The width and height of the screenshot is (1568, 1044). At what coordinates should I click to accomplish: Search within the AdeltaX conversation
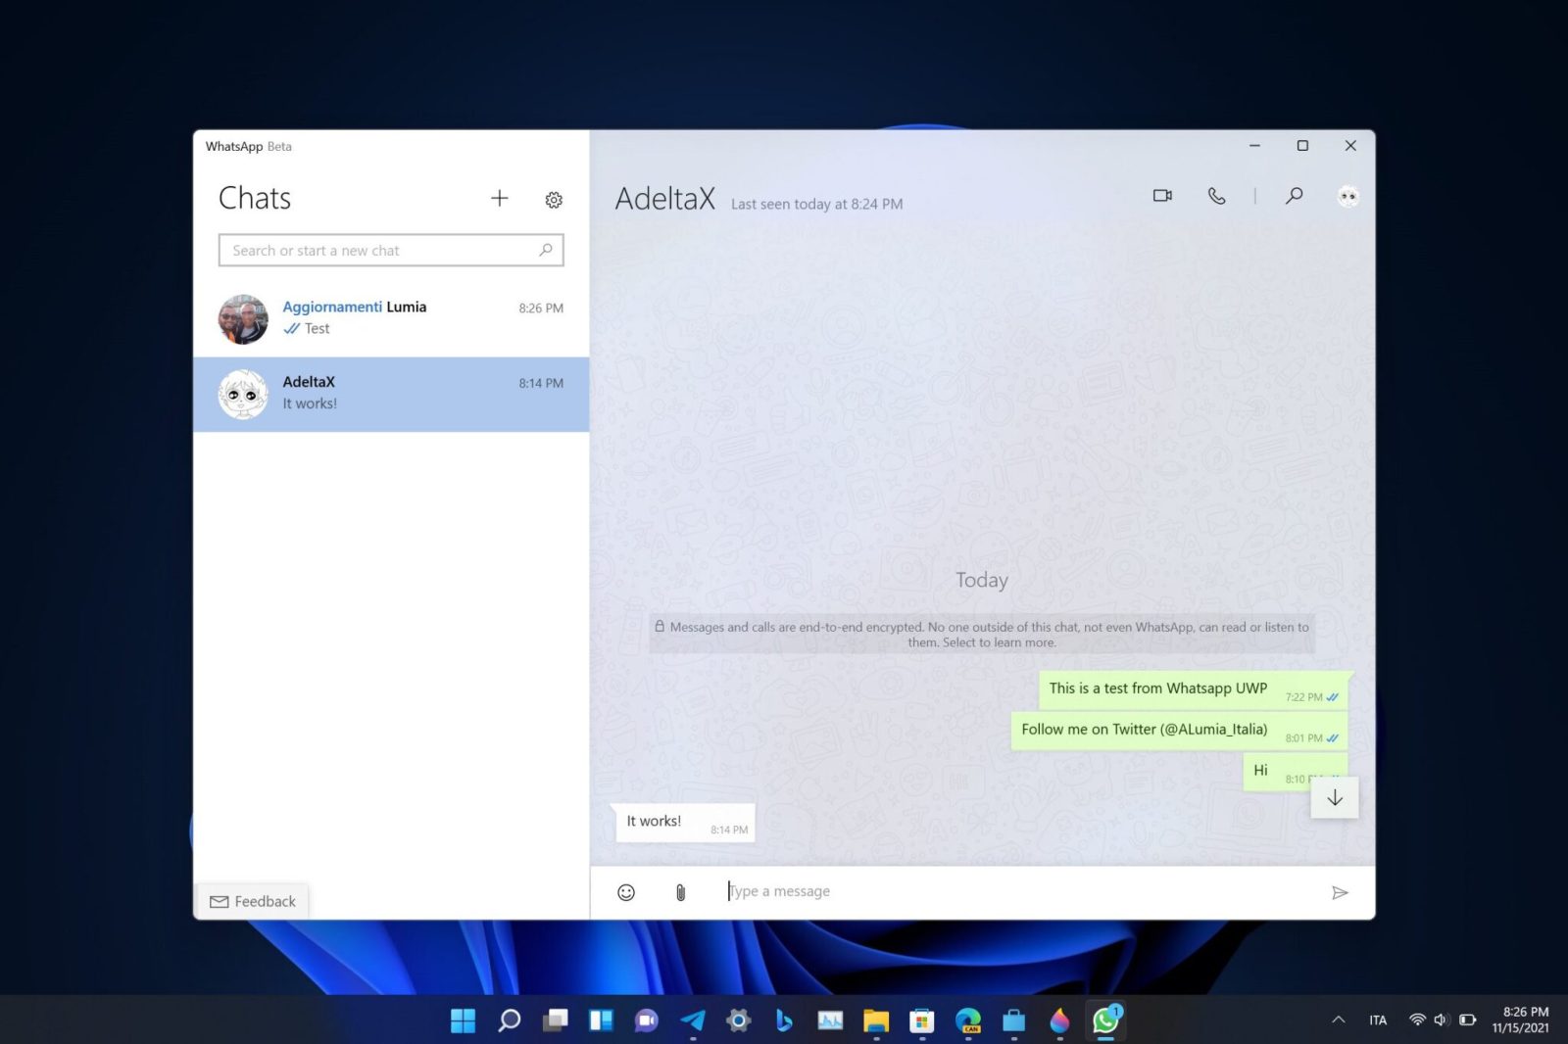point(1294,196)
